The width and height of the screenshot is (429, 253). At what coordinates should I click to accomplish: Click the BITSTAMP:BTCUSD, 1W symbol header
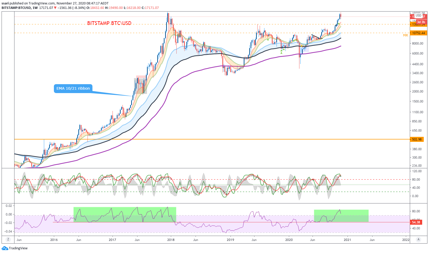click(20, 8)
